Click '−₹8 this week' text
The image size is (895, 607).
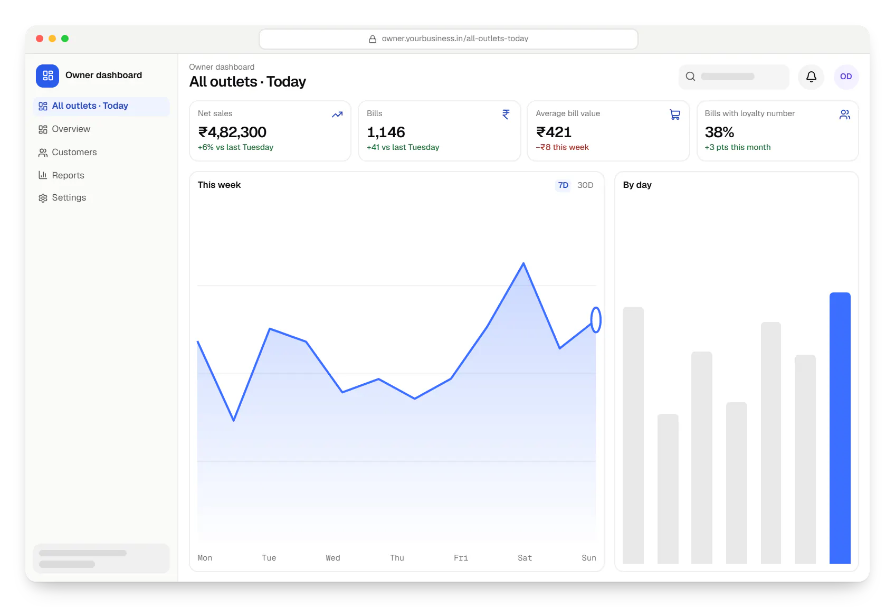[562, 147]
